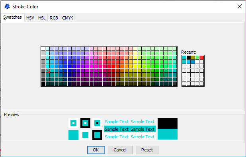The height and width of the screenshot is (157, 246).
Task: Click the app icon beside Stroke Color title
Action: pyautogui.click(x=7, y=7)
